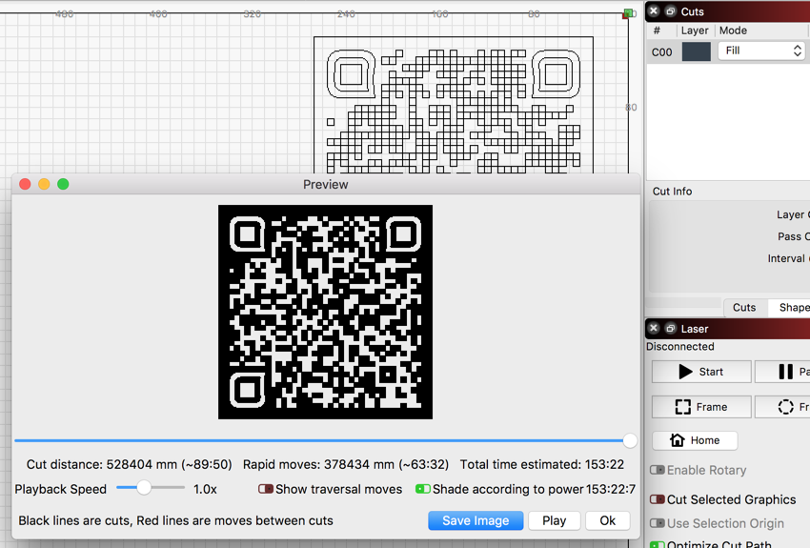The image size is (810, 548).
Task: Switch to the Cuts tab
Action: coord(744,307)
